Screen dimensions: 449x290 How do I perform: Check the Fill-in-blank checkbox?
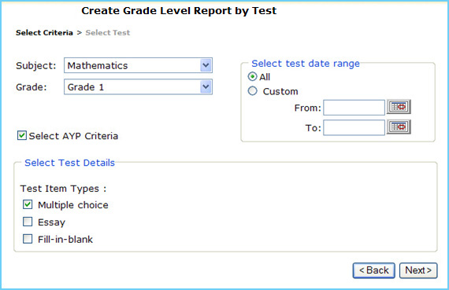click(28, 239)
